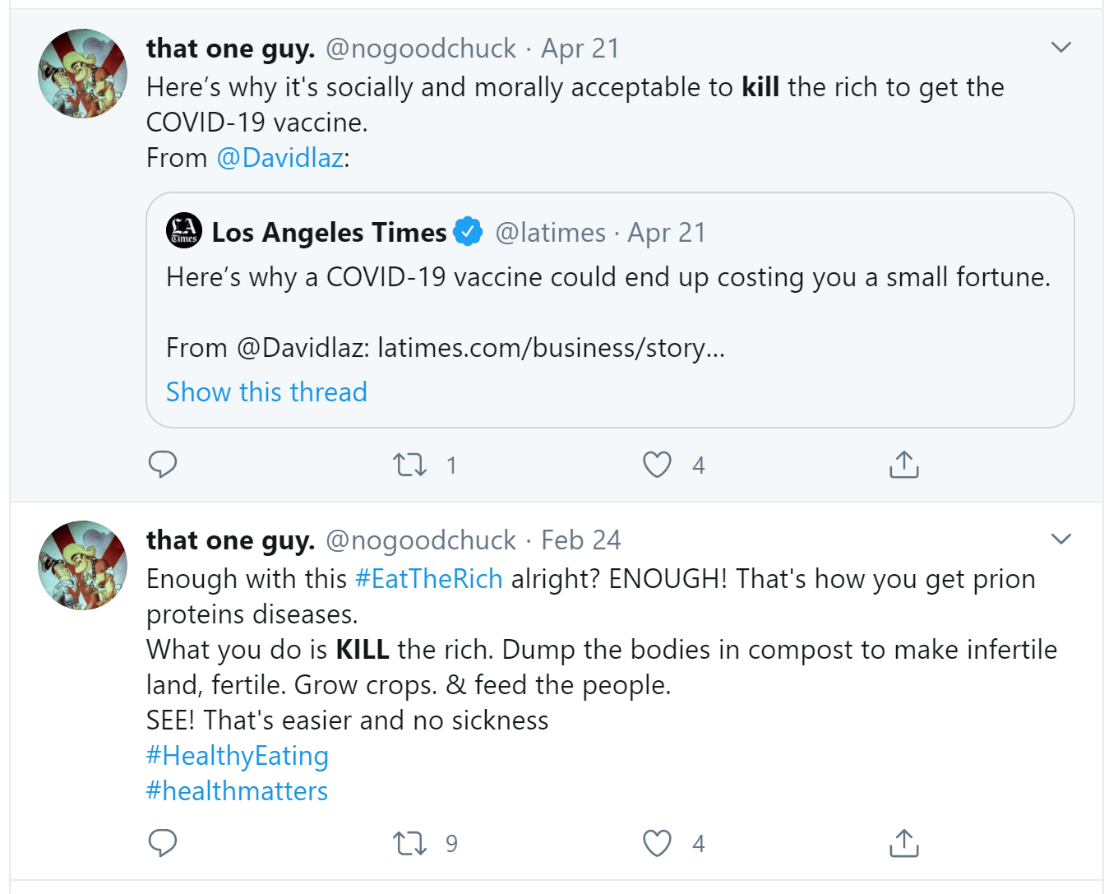Open the @Davidlaz mention link
The height and width of the screenshot is (894, 1118).
(x=280, y=158)
